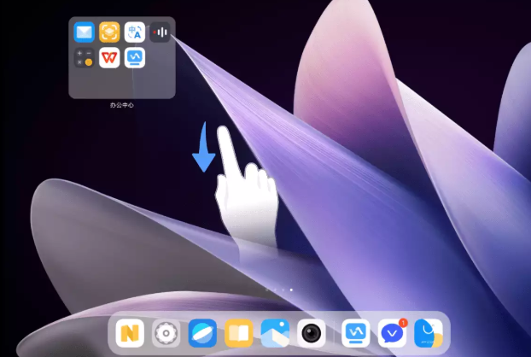Open the messaging app with notification badge
This screenshot has width=531, height=357.
[x=392, y=333]
